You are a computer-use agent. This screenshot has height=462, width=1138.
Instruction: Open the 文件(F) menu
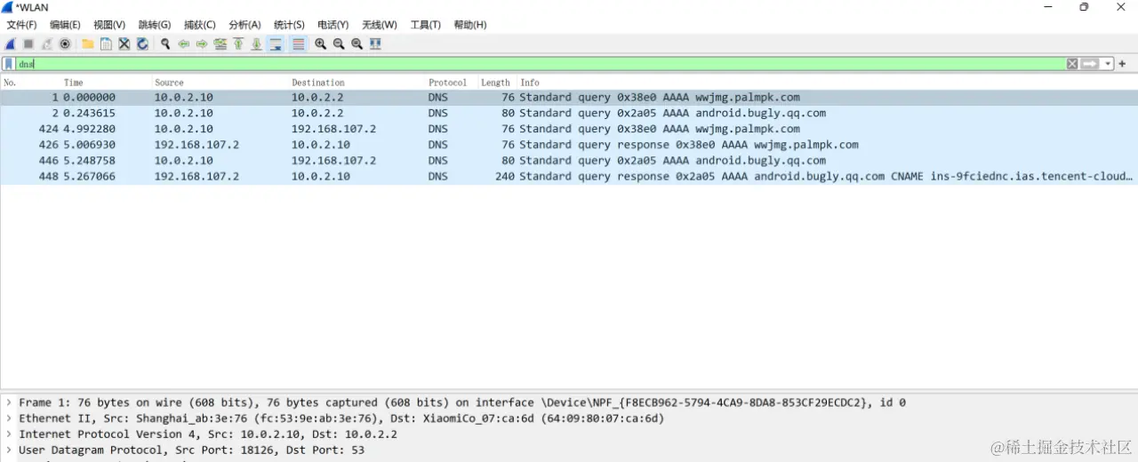pyautogui.click(x=22, y=25)
